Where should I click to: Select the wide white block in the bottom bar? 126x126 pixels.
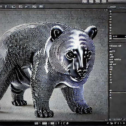click(45, 123)
